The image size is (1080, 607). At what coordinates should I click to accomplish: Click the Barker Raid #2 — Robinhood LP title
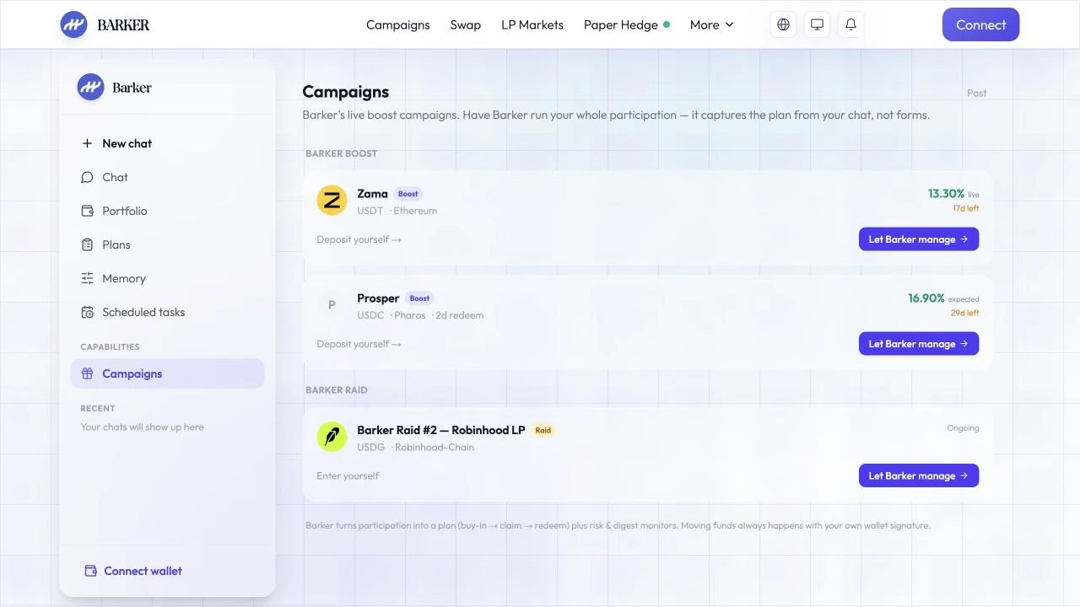click(x=441, y=430)
